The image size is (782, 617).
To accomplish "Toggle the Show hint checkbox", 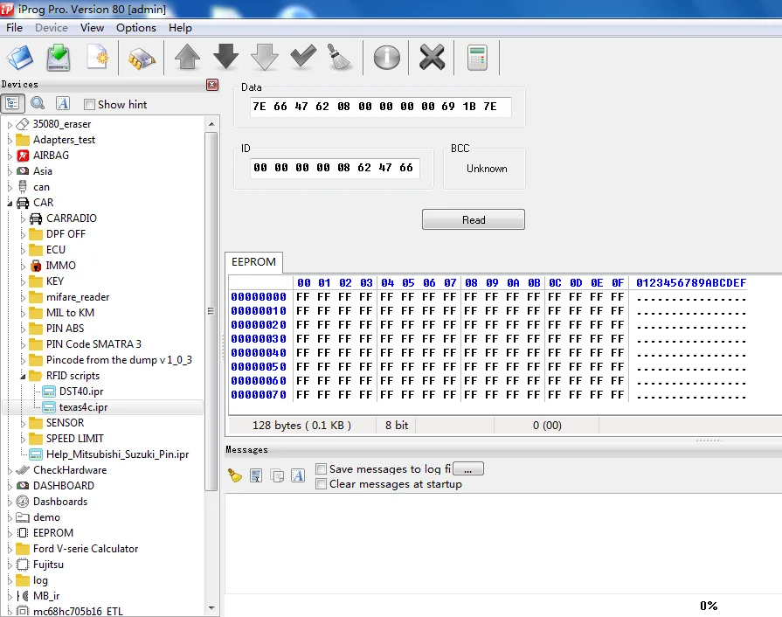I will [89, 105].
